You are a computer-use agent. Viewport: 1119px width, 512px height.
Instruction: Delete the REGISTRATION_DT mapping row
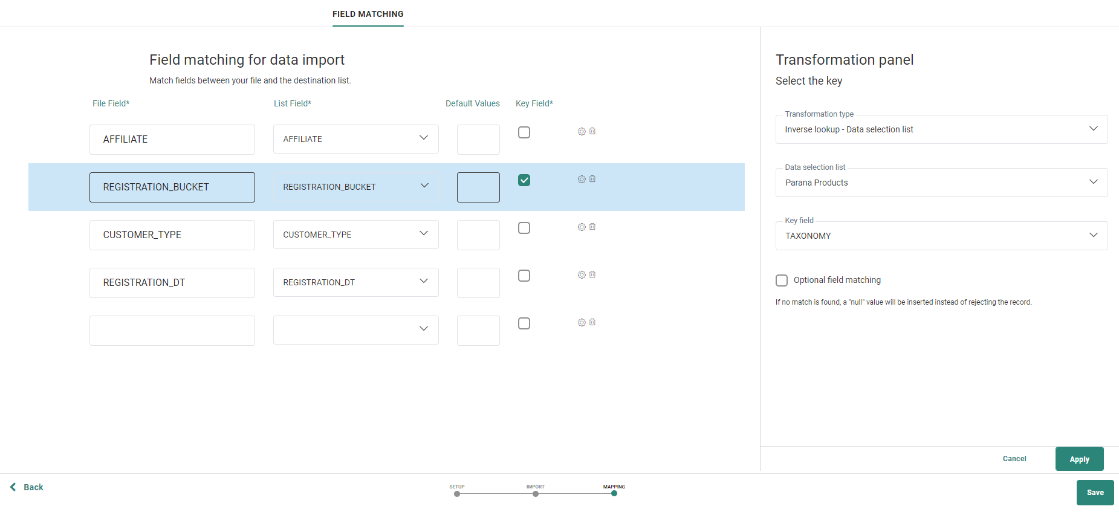coord(592,274)
